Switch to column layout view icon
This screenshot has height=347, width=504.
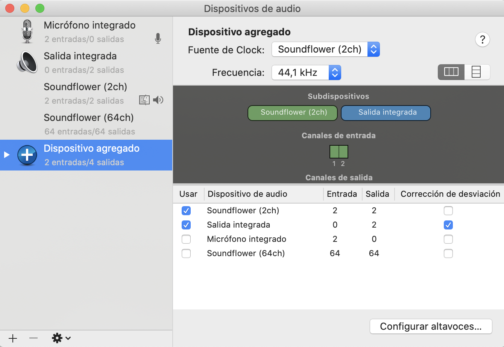tap(451, 72)
